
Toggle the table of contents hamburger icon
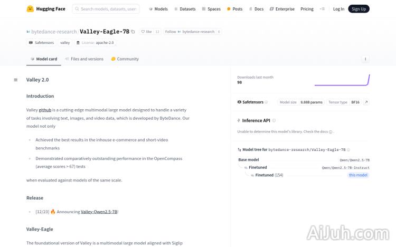click(16, 80)
